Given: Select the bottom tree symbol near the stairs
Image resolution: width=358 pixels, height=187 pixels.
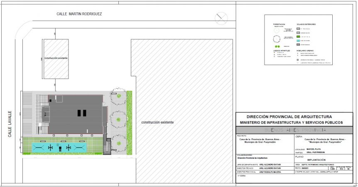Looking at the screenshot, I should point(118,143).
